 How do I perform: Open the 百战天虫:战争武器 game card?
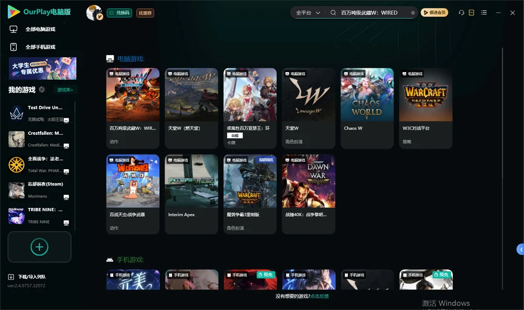tap(133, 194)
